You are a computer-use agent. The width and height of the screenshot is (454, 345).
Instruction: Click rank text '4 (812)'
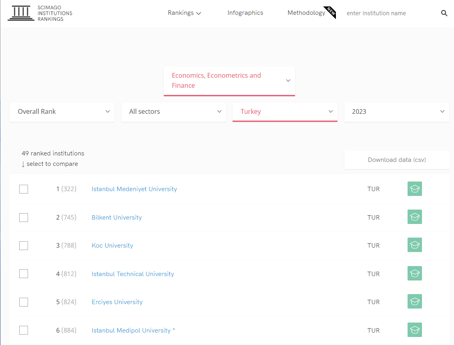coord(66,274)
